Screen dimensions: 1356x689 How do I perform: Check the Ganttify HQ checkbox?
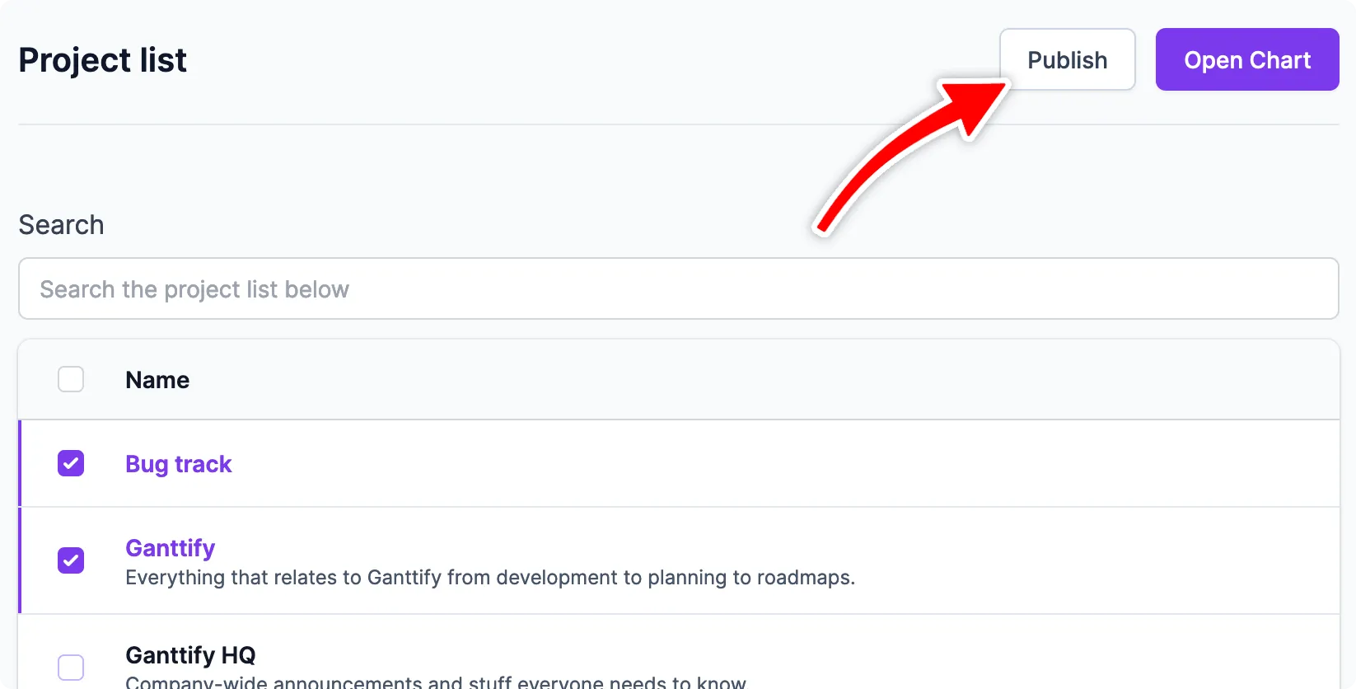point(71,668)
